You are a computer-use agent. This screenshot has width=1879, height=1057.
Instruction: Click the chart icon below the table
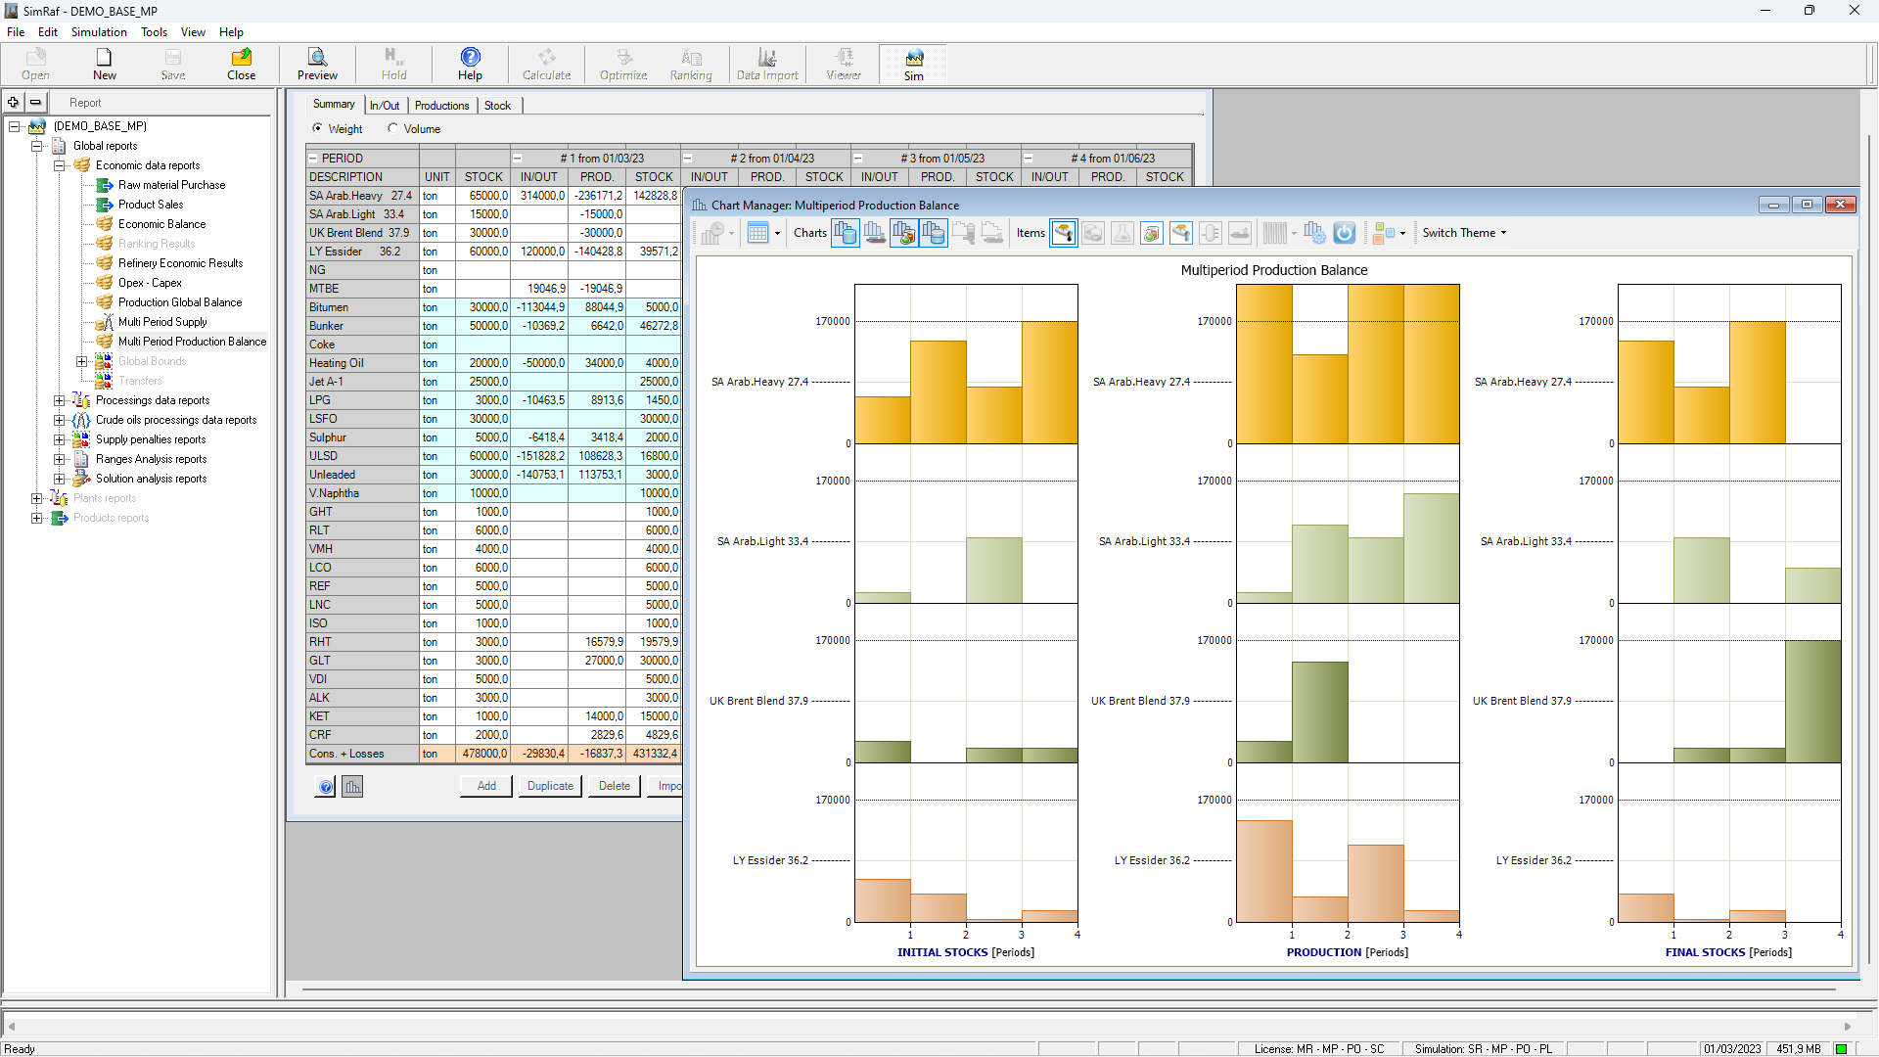[x=352, y=786]
